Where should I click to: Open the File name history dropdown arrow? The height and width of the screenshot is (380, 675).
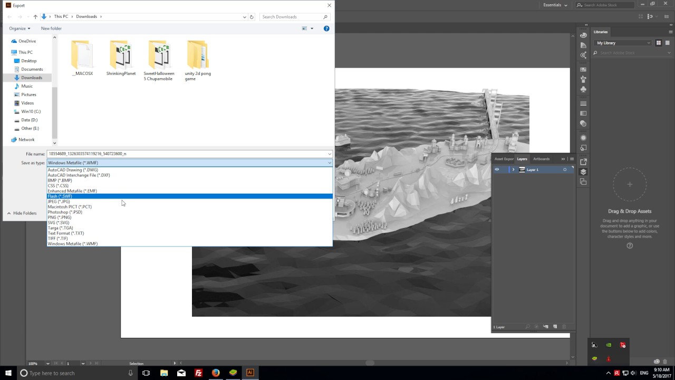click(x=329, y=154)
